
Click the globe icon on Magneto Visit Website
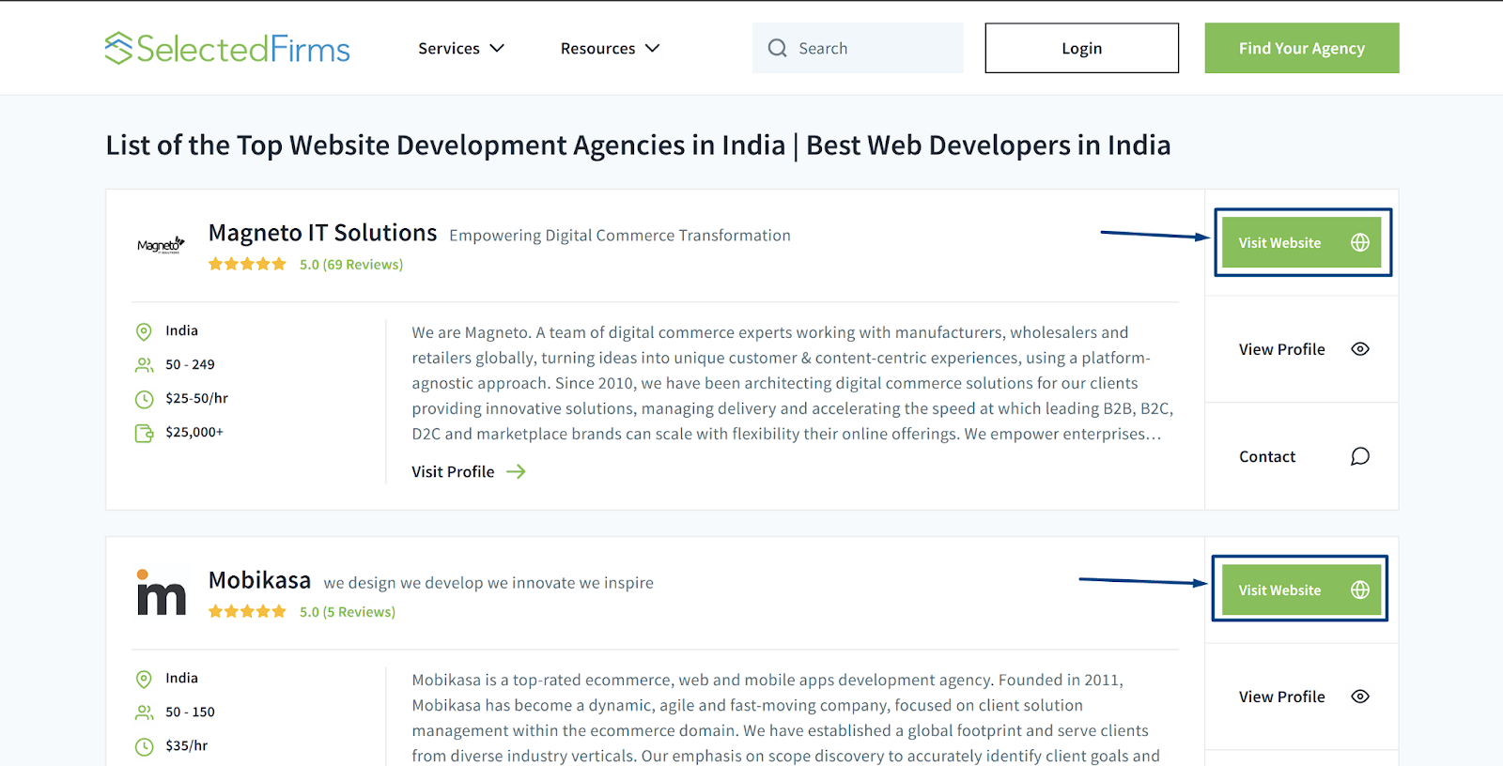tap(1360, 242)
